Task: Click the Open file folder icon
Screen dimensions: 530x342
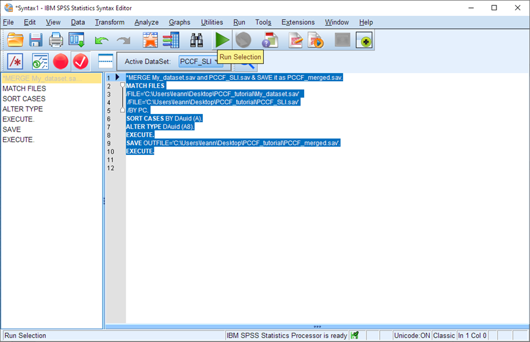Action: pos(15,40)
